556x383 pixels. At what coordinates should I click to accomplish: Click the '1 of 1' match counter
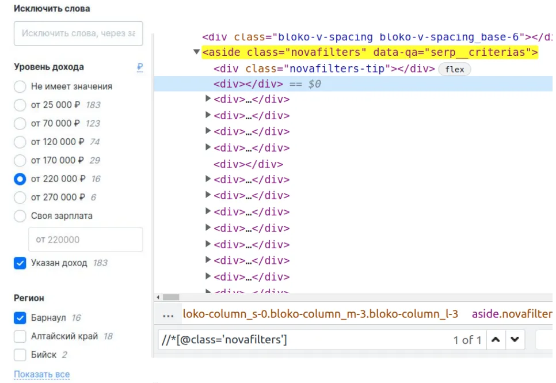(467, 340)
